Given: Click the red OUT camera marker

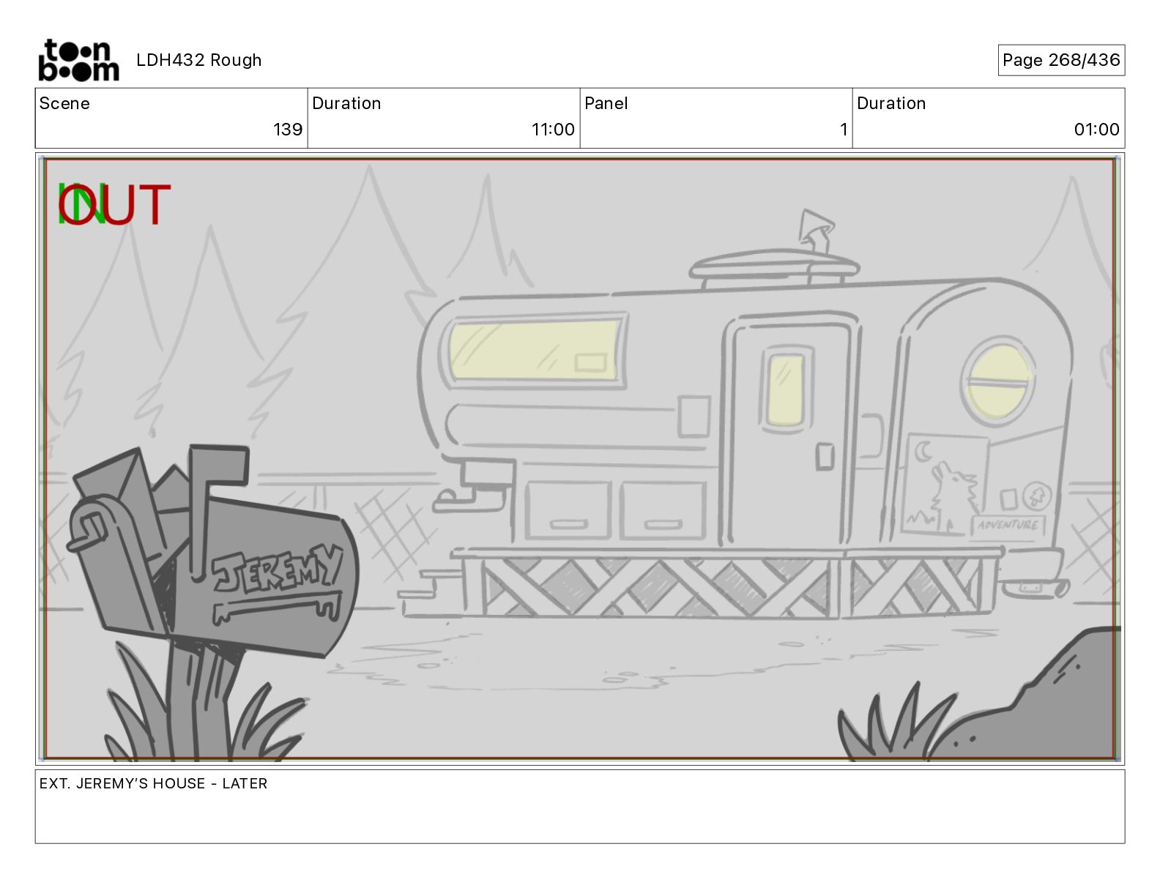Looking at the screenshot, I should pos(116,204).
